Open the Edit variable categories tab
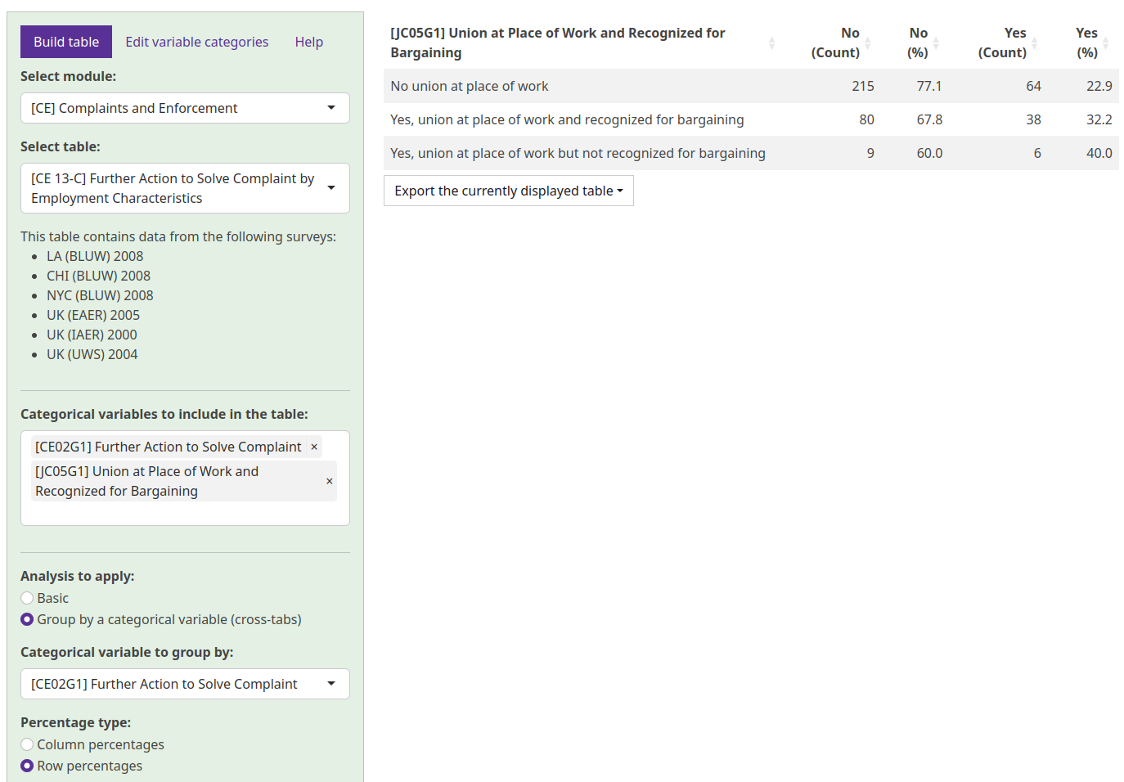 pyautogui.click(x=197, y=42)
